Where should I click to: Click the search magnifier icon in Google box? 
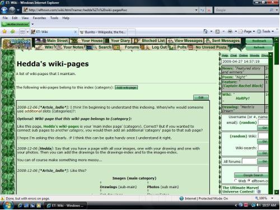(272, 10)
